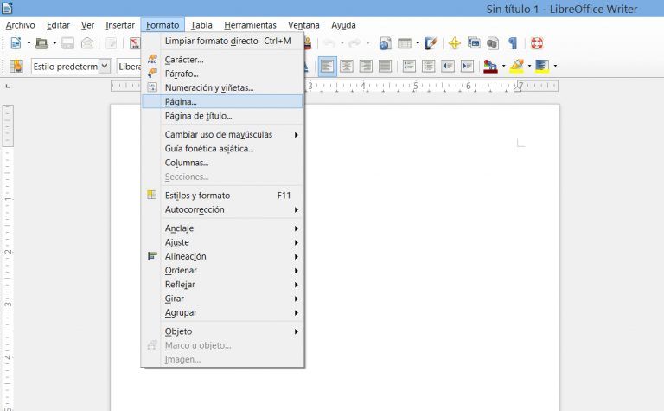Select Página... in the Formato menu
664x411 pixels.
(x=223, y=102)
